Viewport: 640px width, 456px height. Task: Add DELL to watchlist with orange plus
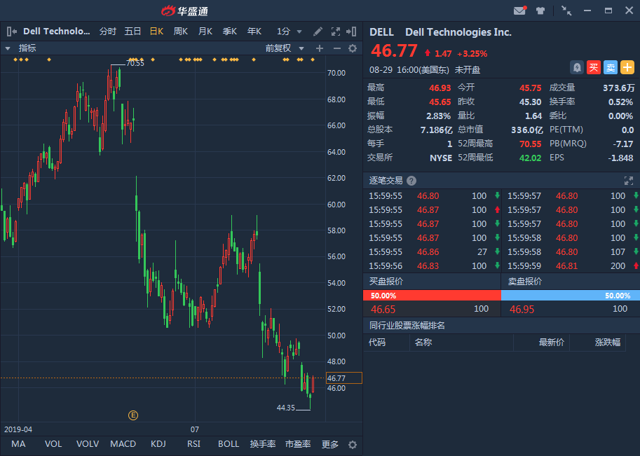point(627,67)
